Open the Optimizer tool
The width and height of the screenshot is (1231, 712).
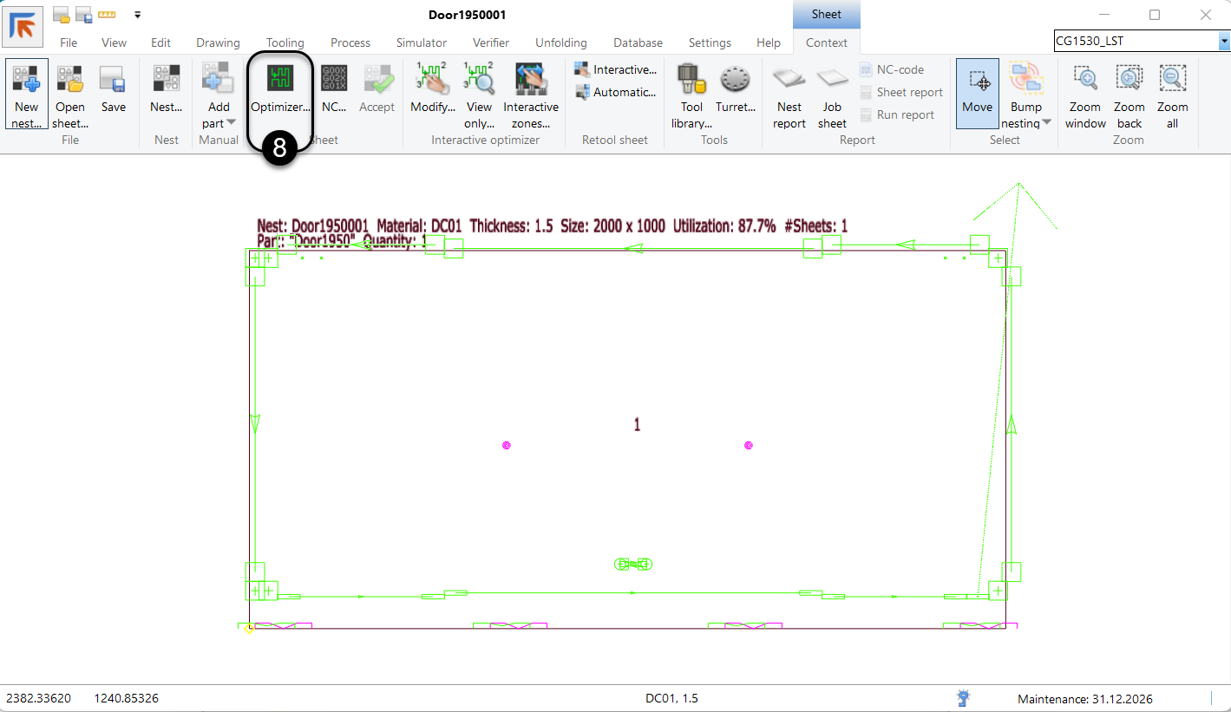279,80
